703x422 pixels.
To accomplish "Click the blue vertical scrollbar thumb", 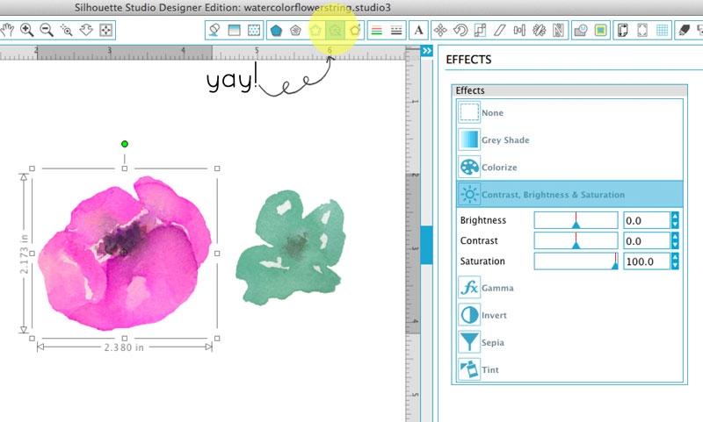I will coord(426,245).
